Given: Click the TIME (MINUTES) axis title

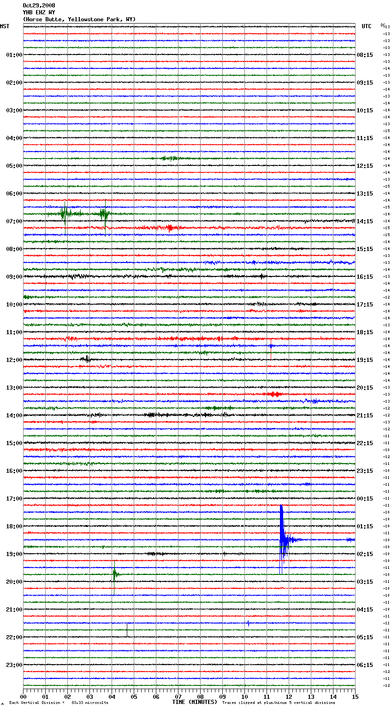Looking at the screenshot, I should point(195,702).
